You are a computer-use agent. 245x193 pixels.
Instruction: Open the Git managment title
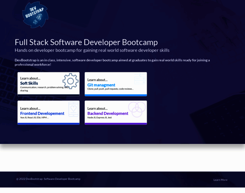(101, 85)
